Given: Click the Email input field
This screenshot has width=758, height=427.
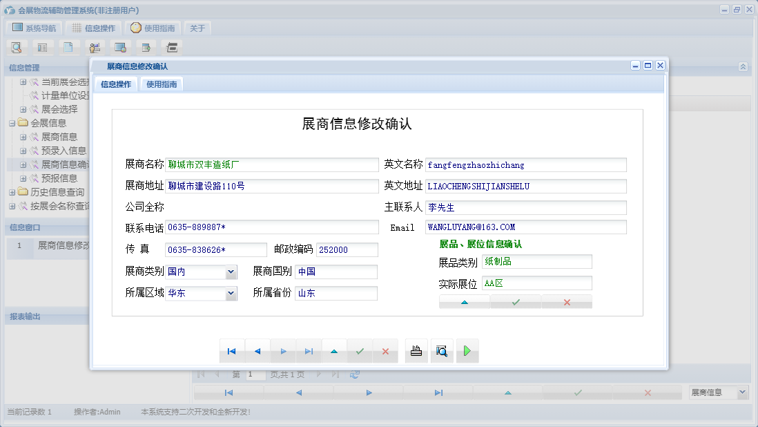Looking at the screenshot, I should click(x=525, y=227).
